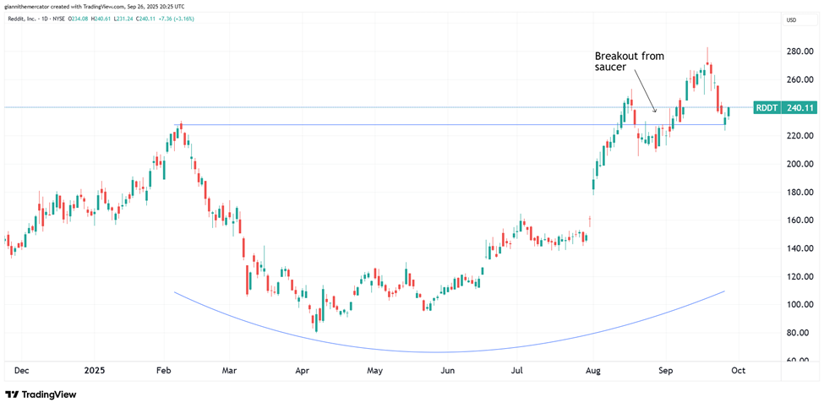Click the 280.00 price axis label

coord(798,52)
